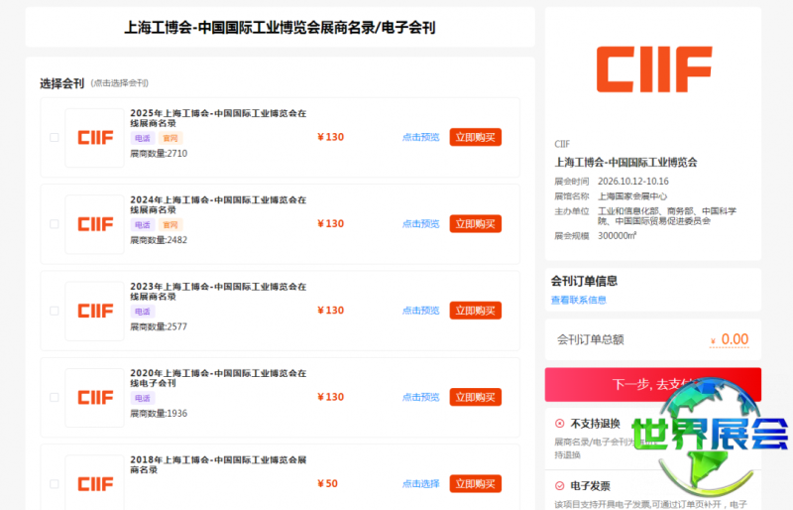
Task: Open 点击预览 for the 2024 catalog
Action: pyautogui.click(x=420, y=223)
